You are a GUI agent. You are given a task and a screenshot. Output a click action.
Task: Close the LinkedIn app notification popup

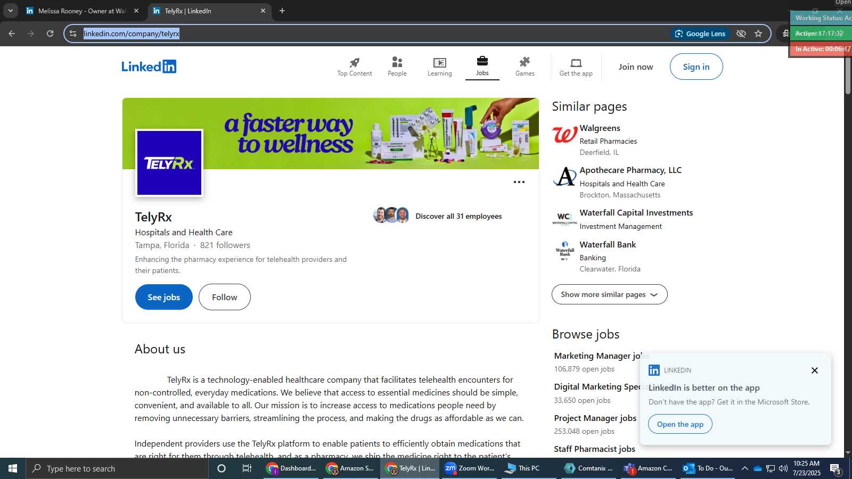tap(814, 370)
